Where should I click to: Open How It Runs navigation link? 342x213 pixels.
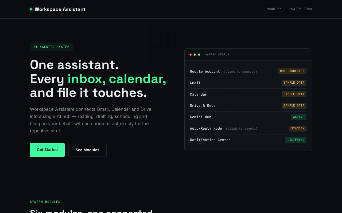click(300, 9)
